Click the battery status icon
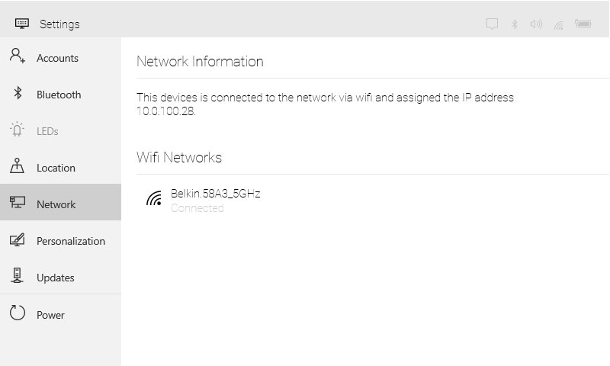Screen dimensions: 610x366 point(583,24)
